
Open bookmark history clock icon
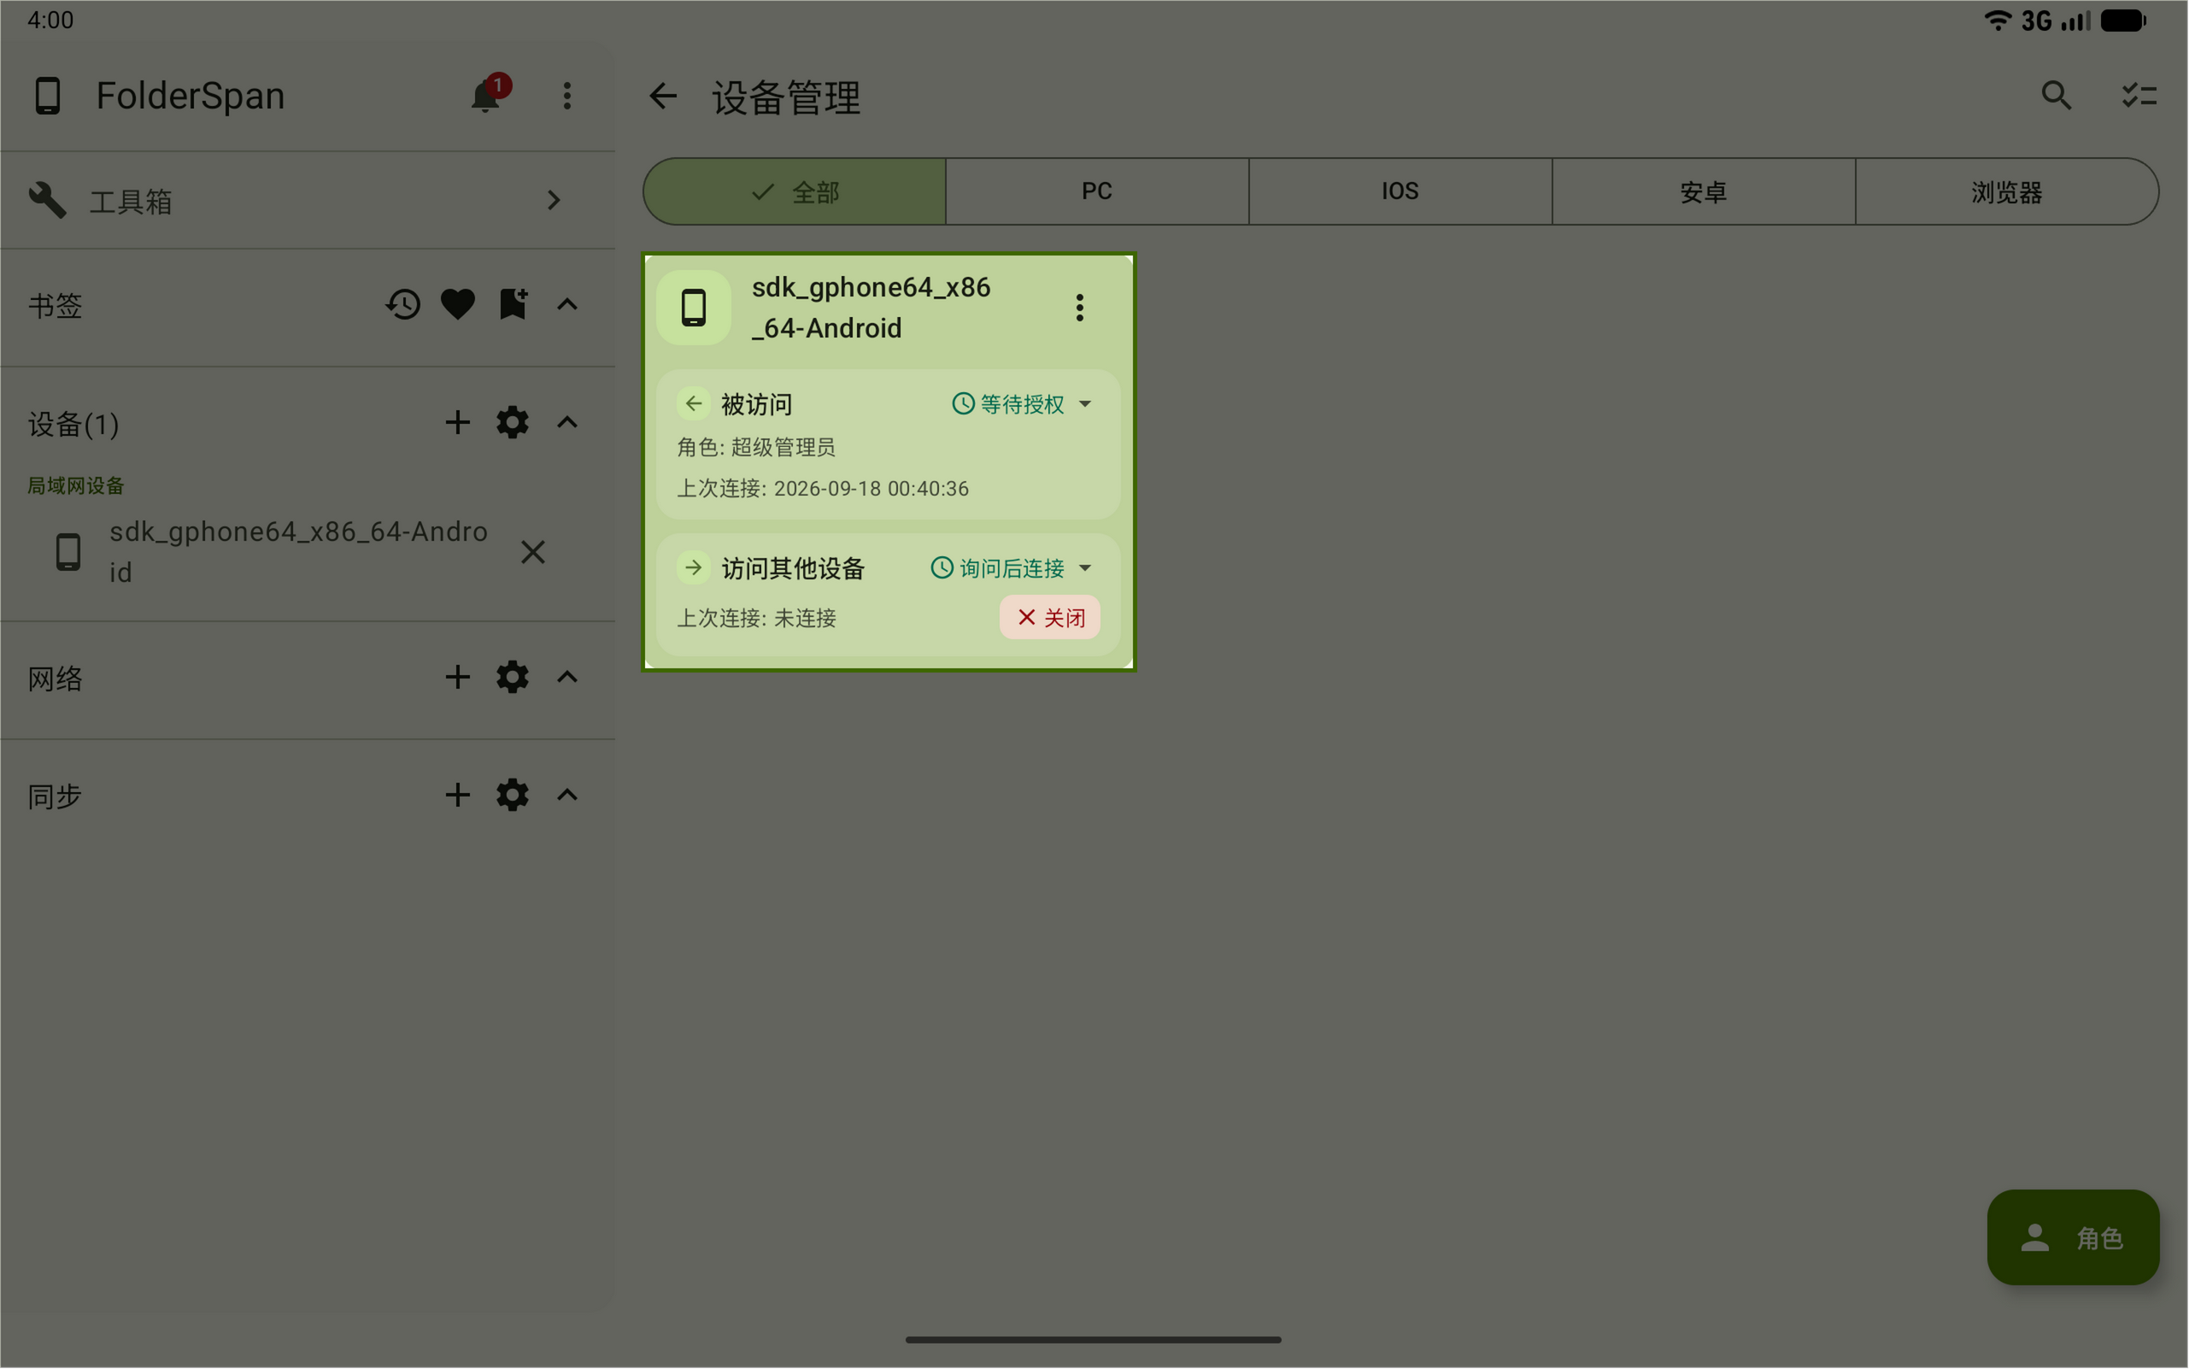(x=404, y=305)
